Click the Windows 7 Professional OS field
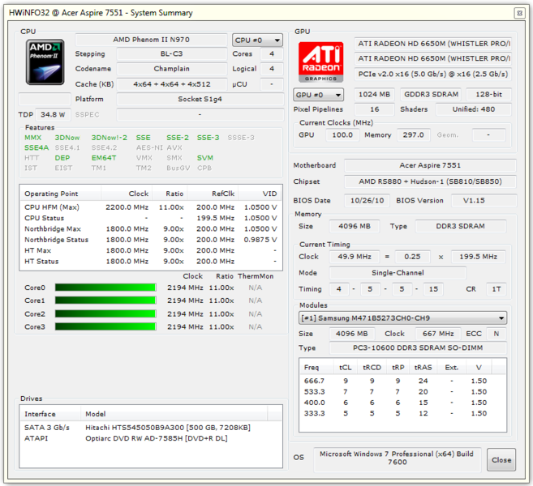The height and width of the screenshot is (486, 533). click(397, 460)
